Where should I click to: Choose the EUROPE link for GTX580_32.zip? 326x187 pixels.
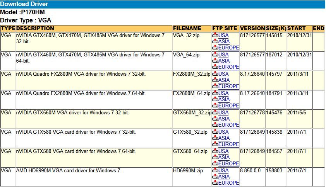coord(229,144)
